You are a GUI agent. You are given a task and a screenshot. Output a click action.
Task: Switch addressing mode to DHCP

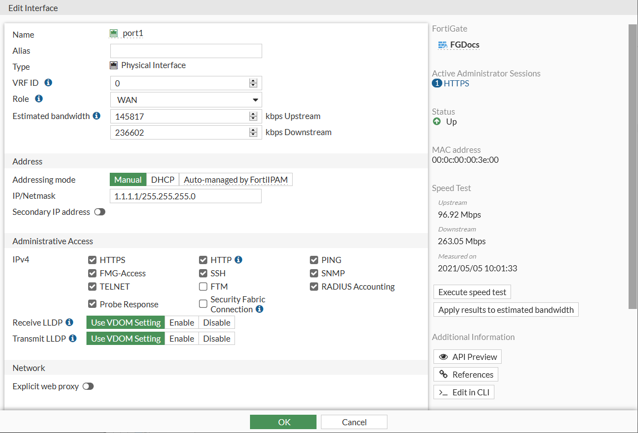pos(162,179)
